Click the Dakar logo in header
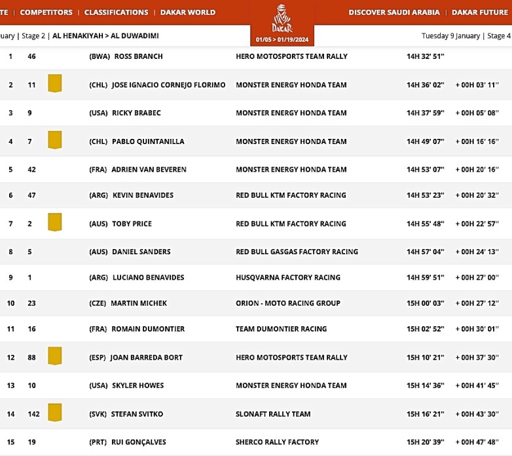Viewport: 512px width, 456px height. tap(282, 23)
